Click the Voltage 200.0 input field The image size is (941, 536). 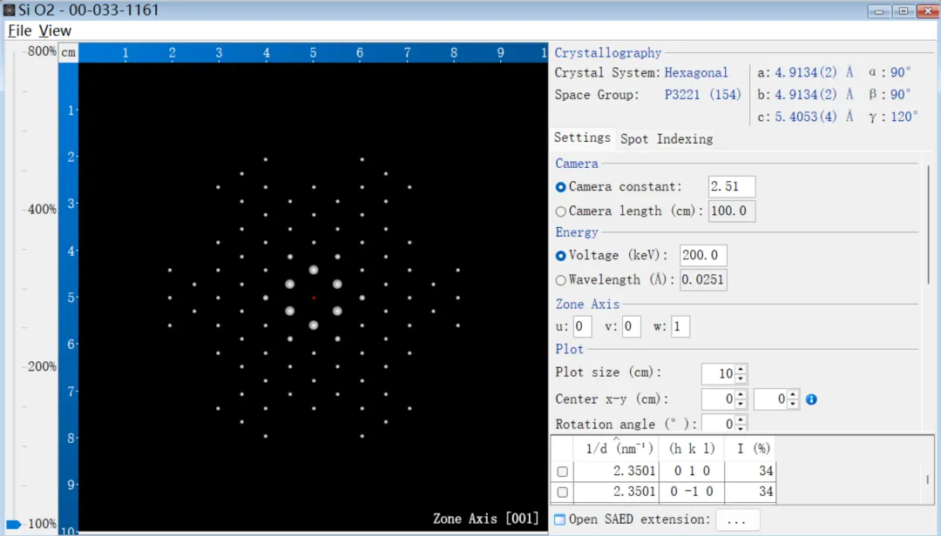tap(703, 256)
